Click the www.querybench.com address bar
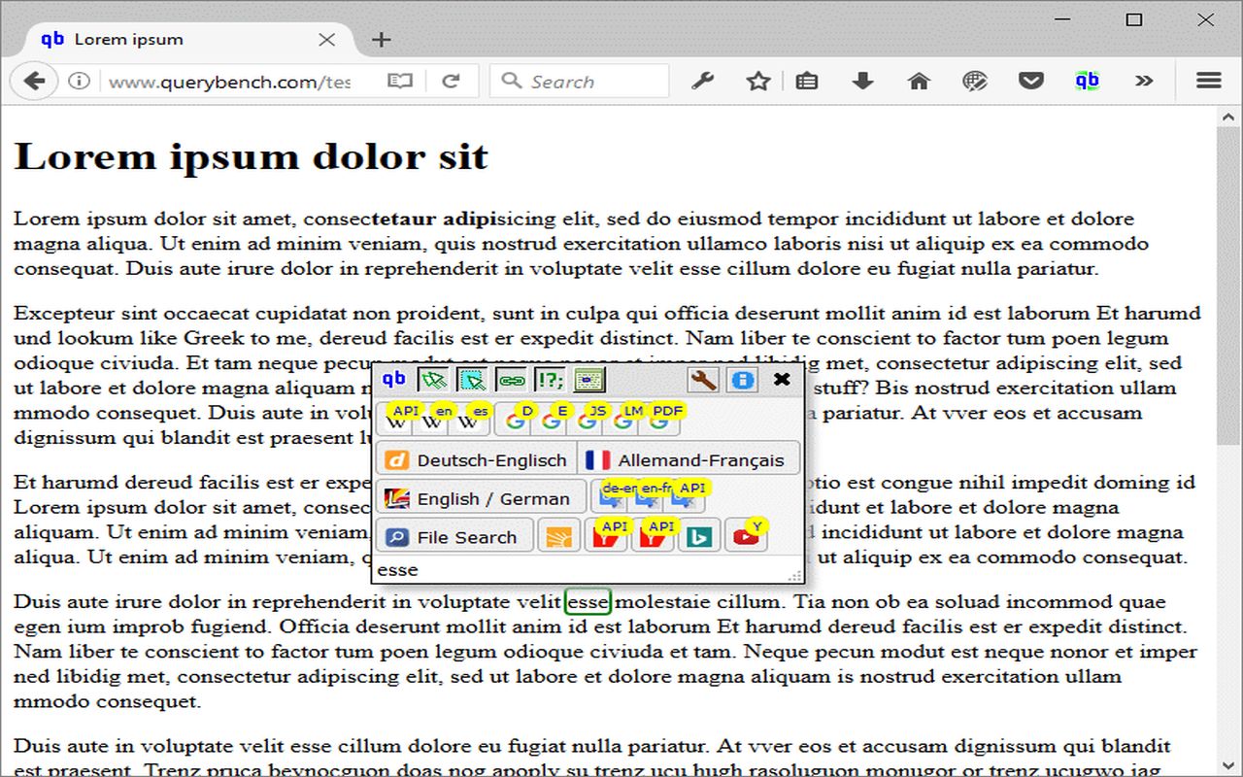The width and height of the screenshot is (1243, 777). (x=229, y=83)
